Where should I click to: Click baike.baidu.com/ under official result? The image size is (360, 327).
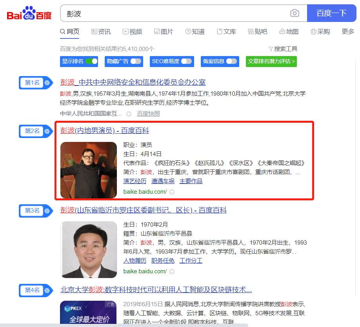pyautogui.click(x=145, y=271)
